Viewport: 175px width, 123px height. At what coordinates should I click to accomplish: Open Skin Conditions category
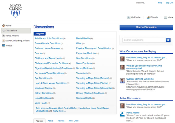coord(84,58)
